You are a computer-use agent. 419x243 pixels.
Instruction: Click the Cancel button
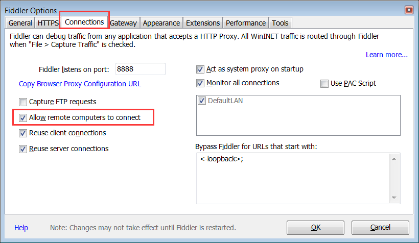tap(380, 228)
